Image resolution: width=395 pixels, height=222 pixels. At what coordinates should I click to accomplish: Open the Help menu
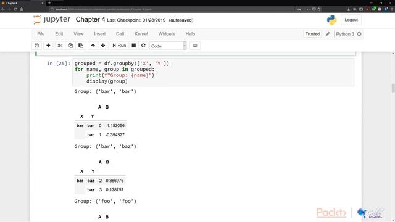[190, 34]
